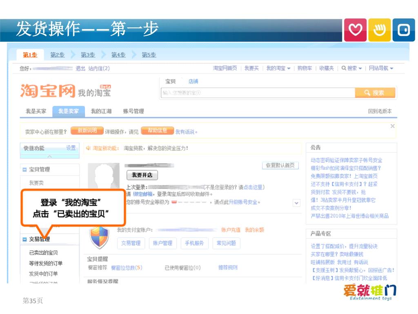Open the 购物车 link

[305, 68]
